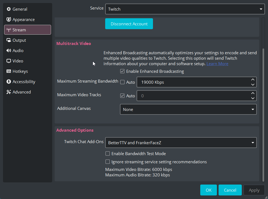This screenshot has width=268, height=199.
Task: Click the Audio speaker icon
Action: [x=8, y=50]
